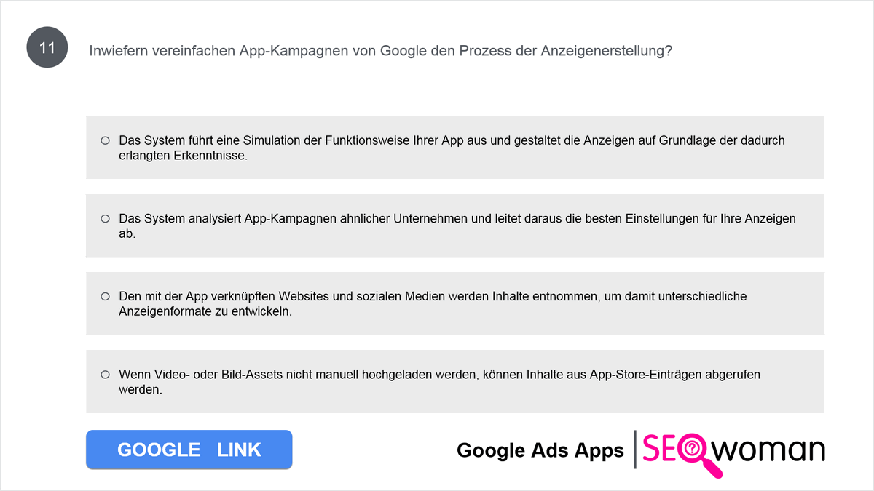Click the answer text starting 'Den mit der App'
Screen dimensions: 874x491
[x=433, y=304]
